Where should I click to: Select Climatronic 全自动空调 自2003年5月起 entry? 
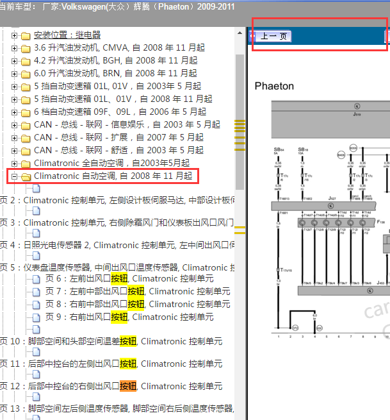click(x=112, y=163)
